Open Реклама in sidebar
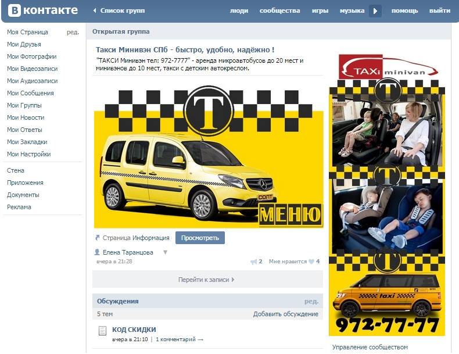Screen dimensions: 459x354 [19, 207]
